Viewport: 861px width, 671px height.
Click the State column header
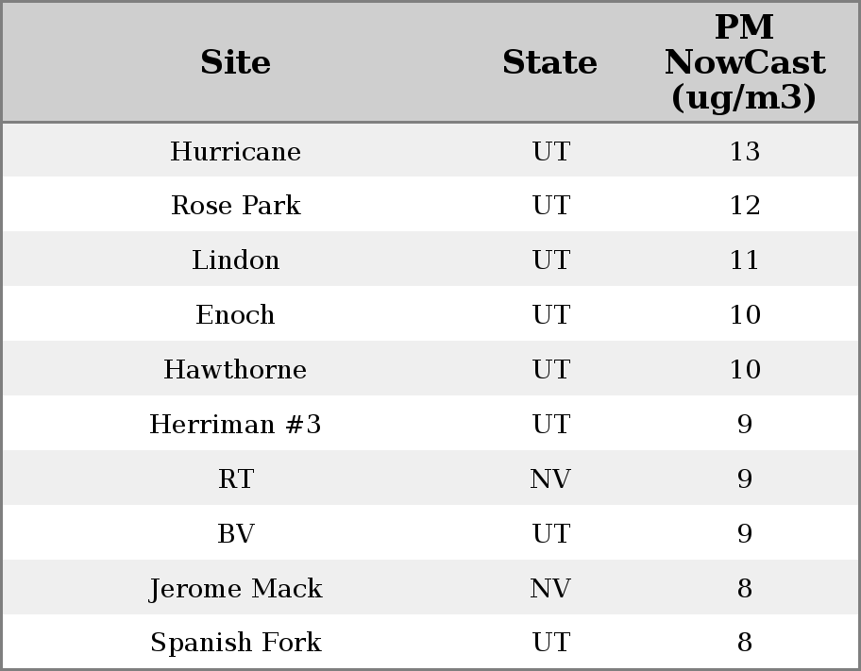click(549, 62)
